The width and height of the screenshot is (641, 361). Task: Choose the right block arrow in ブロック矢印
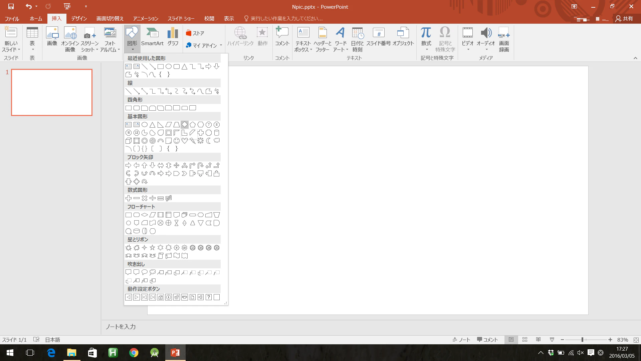click(x=129, y=165)
